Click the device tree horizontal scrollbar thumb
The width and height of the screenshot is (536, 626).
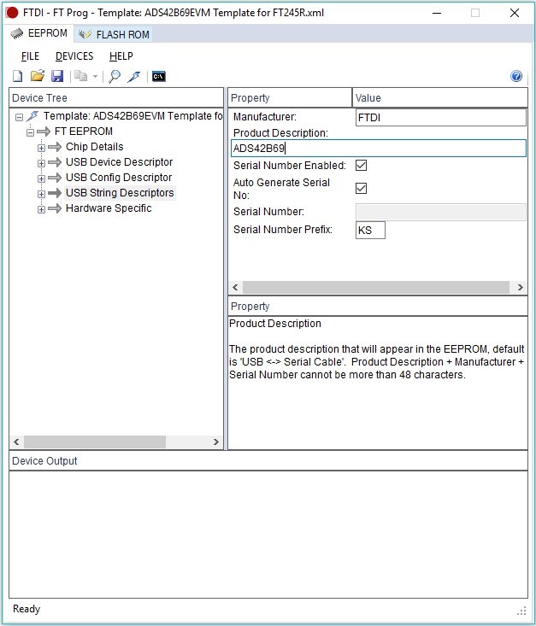(x=95, y=442)
